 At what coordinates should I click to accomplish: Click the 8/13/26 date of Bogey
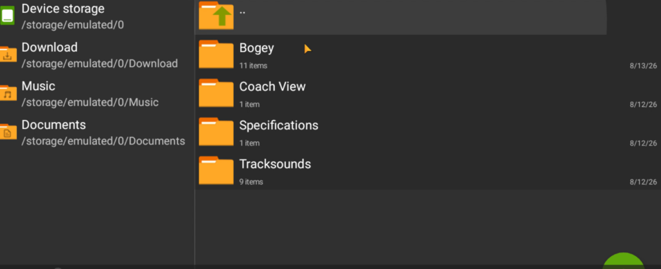pos(644,66)
